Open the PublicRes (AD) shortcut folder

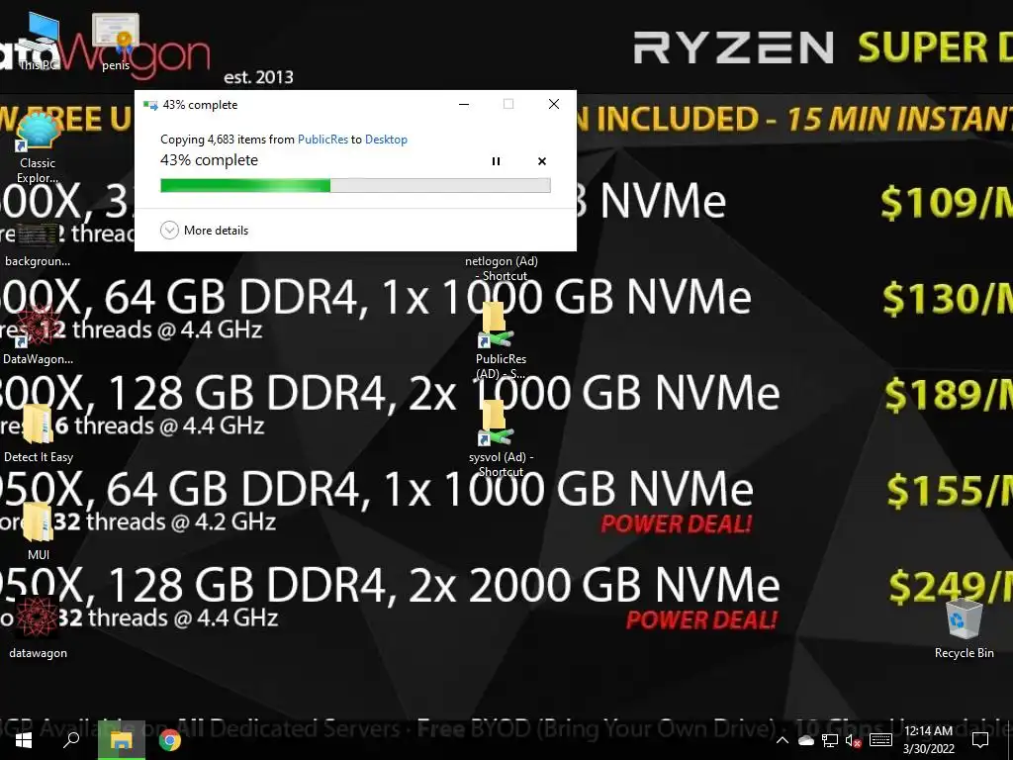click(501, 341)
